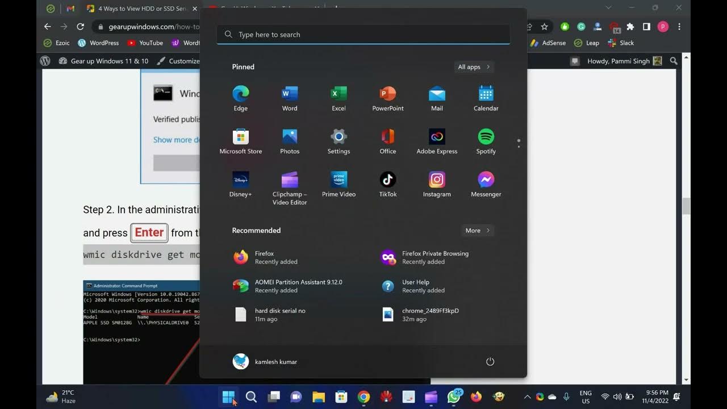Launch Prime Video

click(339, 185)
